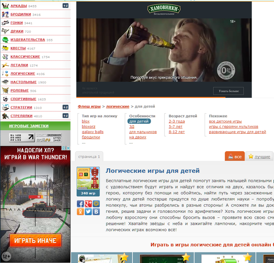Expand more game types ellipsis
This screenshot has width=274, height=263.
(x=84, y=142)
